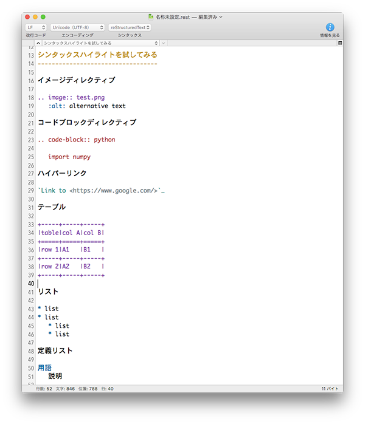Click the heading シンタックスハイライトを試してみる
This screenshot has width=365, height=424.
coord(97,55)
